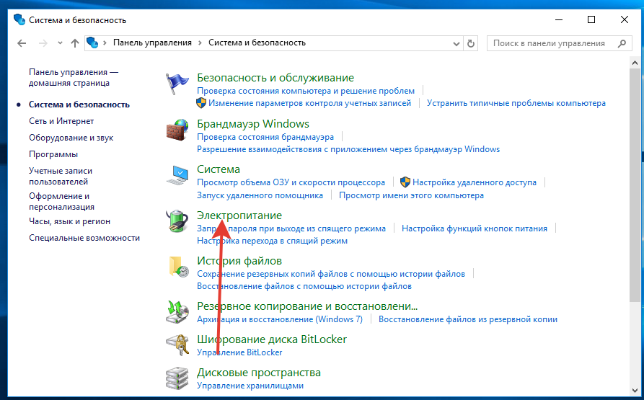The width and height of the screenshot is (644, 400).
Task: Click Просмотр имени этого компьютера
Action: pyautogui.click(x=411, y=195)
